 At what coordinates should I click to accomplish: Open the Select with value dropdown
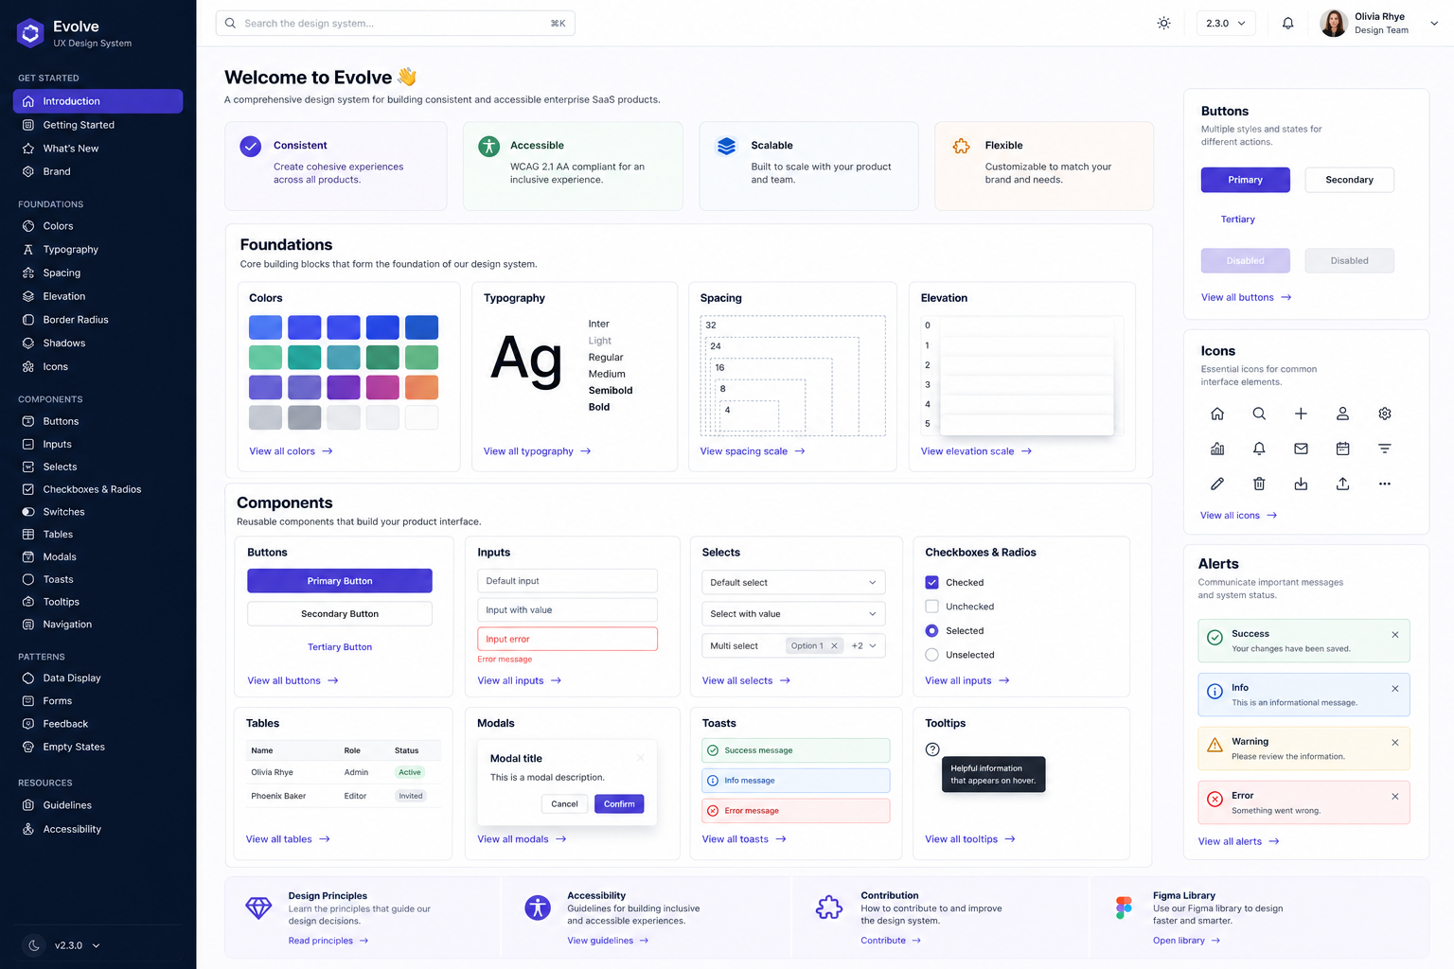click(x=793, y=614)
